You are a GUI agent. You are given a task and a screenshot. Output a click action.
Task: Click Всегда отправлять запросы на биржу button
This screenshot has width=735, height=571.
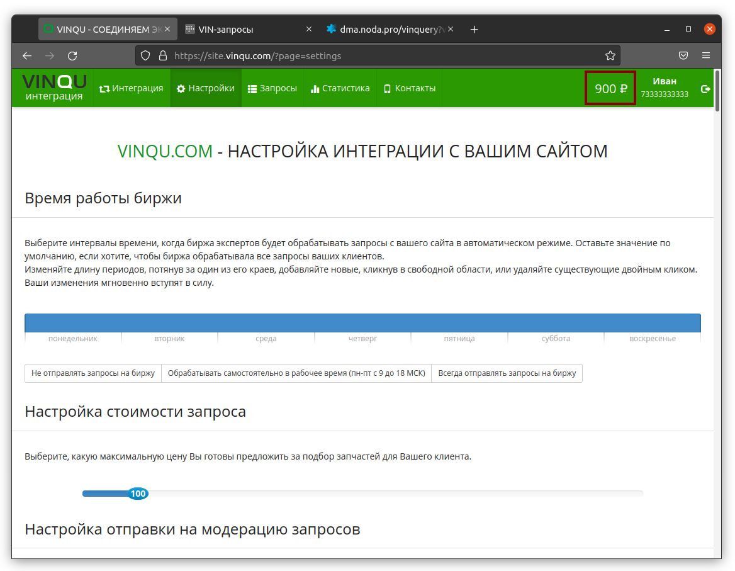[x=507, y=373]
